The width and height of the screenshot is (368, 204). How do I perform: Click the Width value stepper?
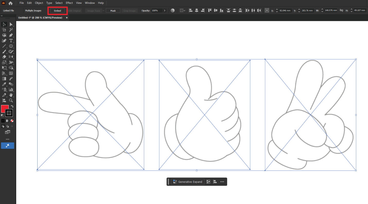point(322,11)
